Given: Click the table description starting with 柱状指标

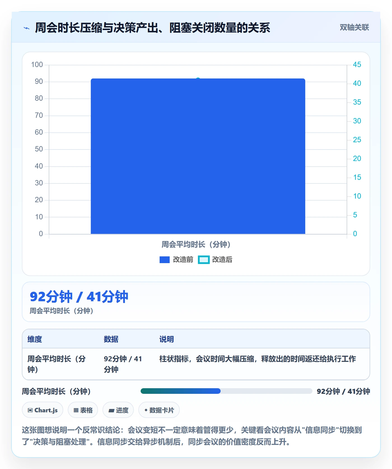Looking at the screenshot, I should [258, 359].
